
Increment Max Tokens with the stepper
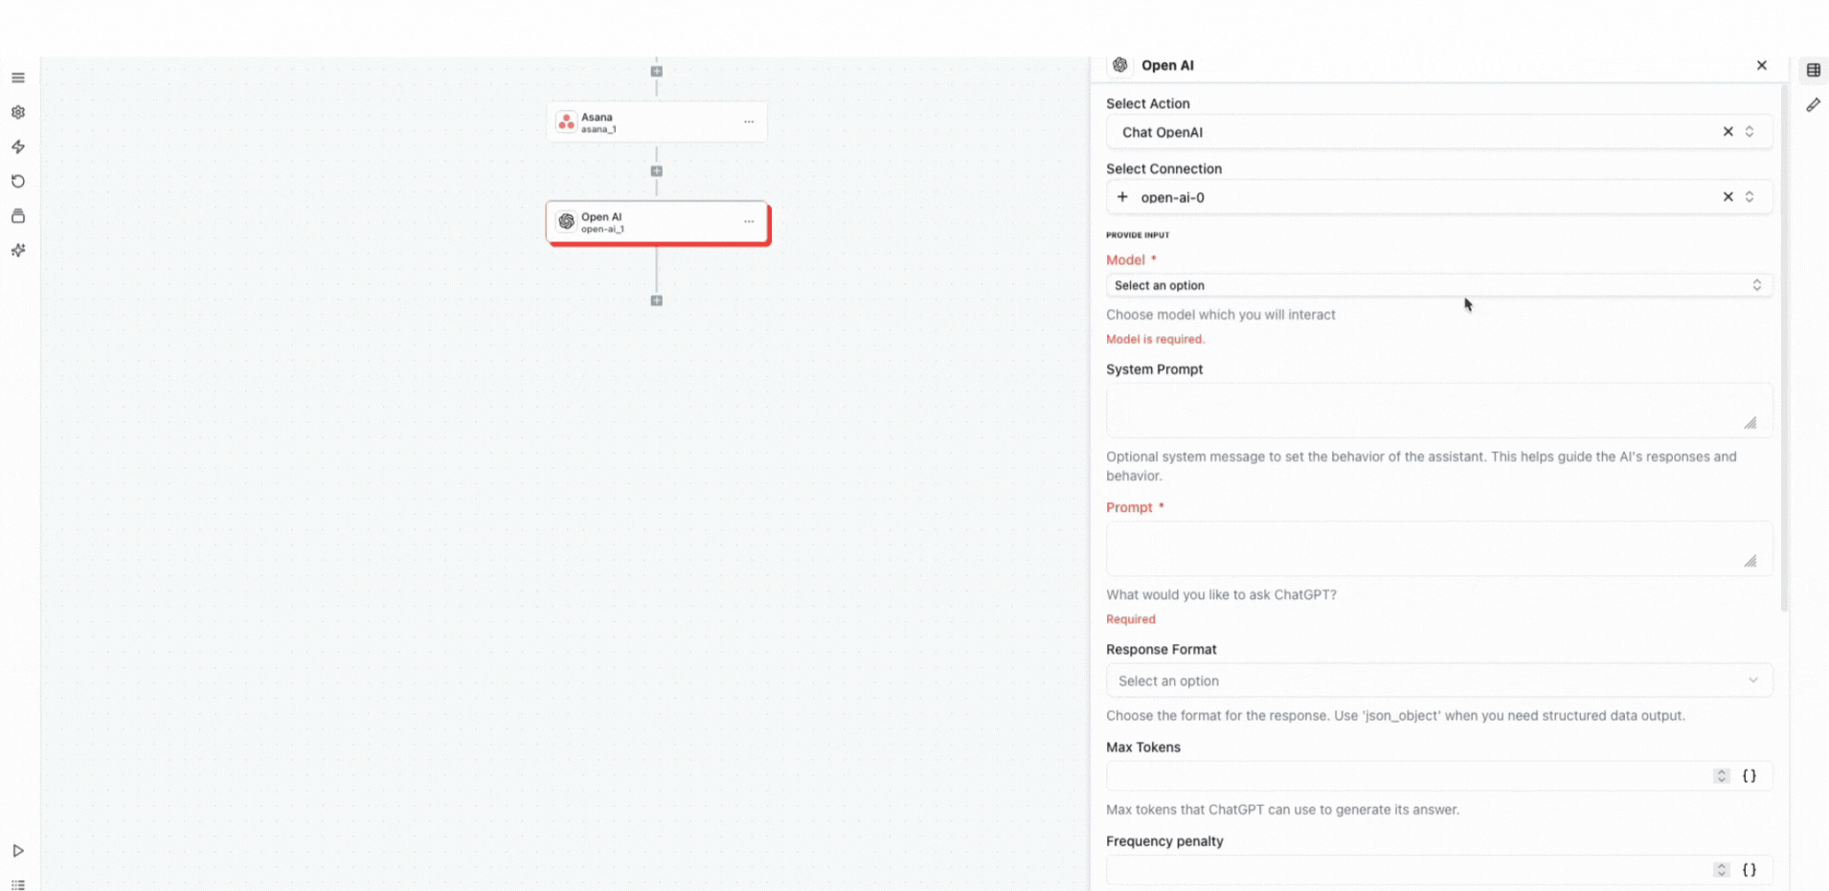click(x=1723, y=771)
